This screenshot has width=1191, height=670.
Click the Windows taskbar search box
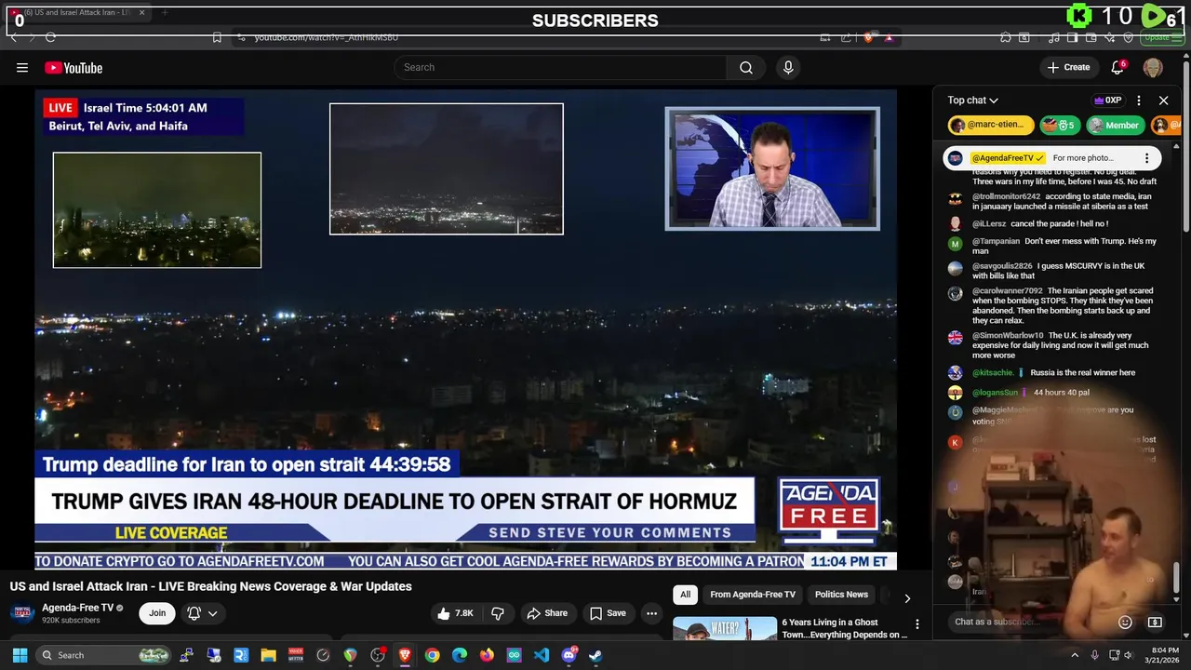(x=104, y=655)
